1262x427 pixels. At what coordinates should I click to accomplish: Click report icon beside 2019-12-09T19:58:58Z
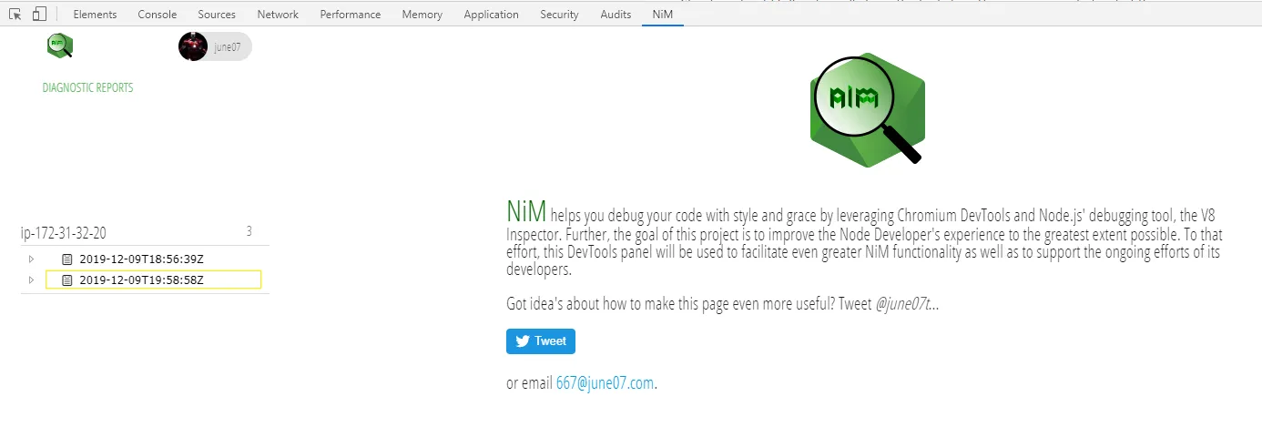pyautogui.click(x=66, y=280)
